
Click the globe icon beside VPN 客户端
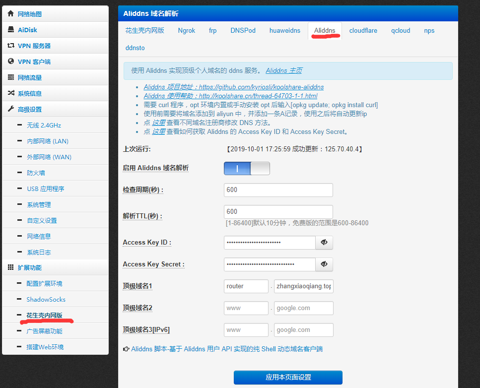click(x=11, y=61)
